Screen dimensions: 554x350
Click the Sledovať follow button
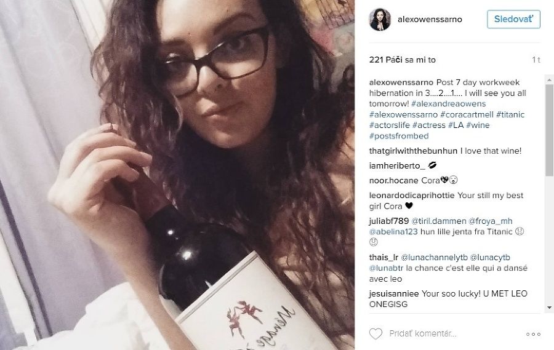click(x=513, y=19)
